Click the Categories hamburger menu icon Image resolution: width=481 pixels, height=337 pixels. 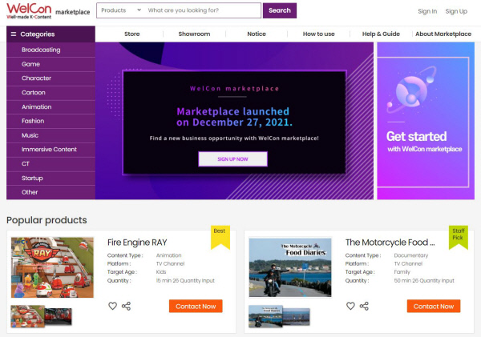(x=13, y=34)
